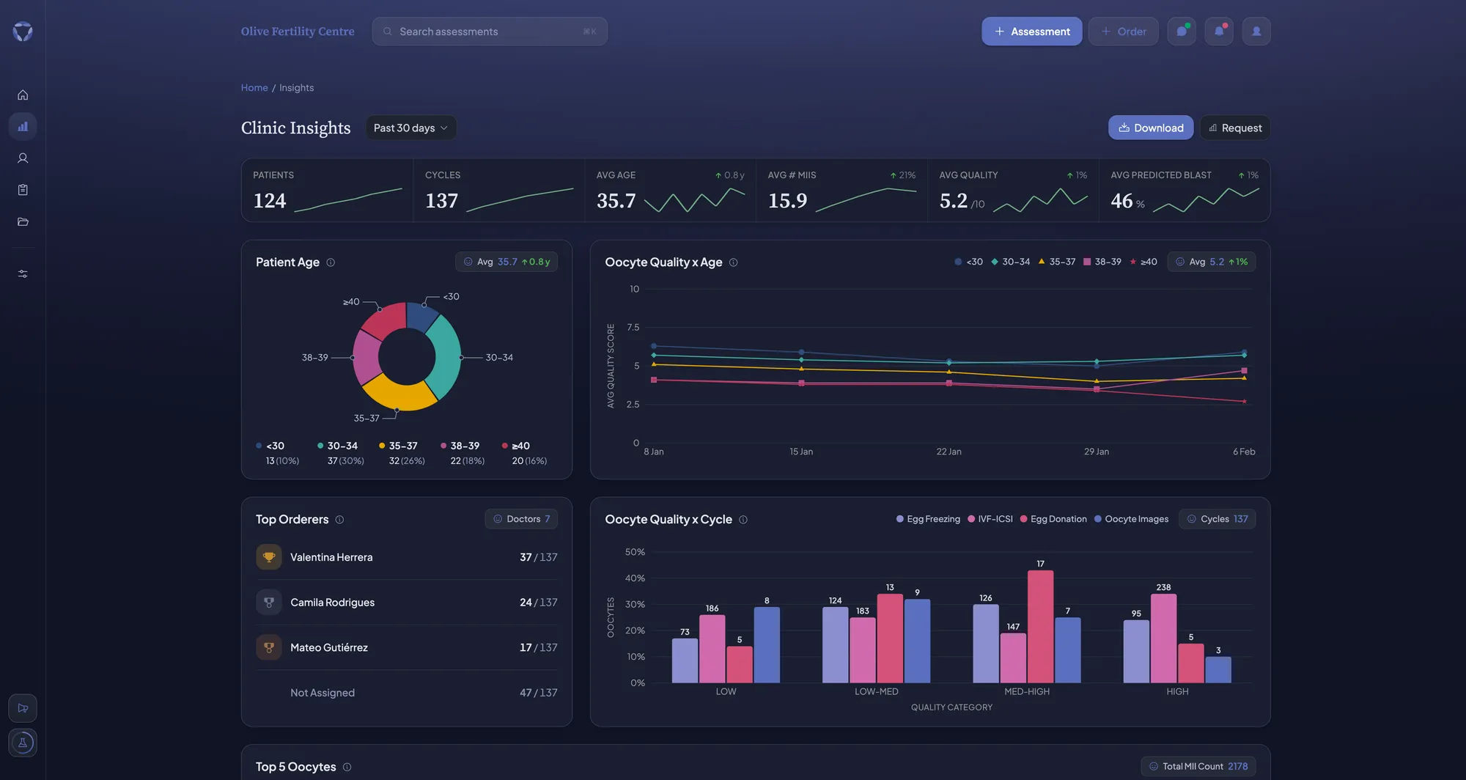Click info icon next to Top Orderers

(x=339, y=520)
